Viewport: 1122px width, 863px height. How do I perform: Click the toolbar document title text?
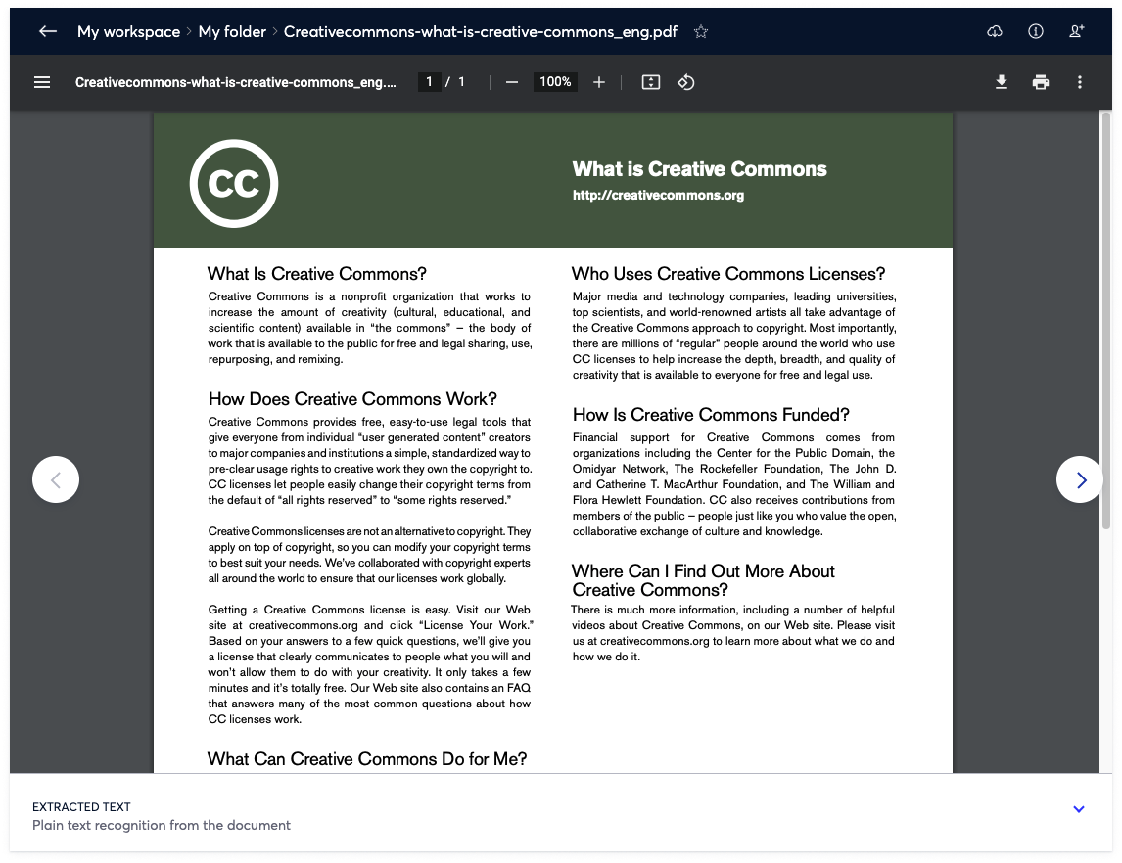235,82
